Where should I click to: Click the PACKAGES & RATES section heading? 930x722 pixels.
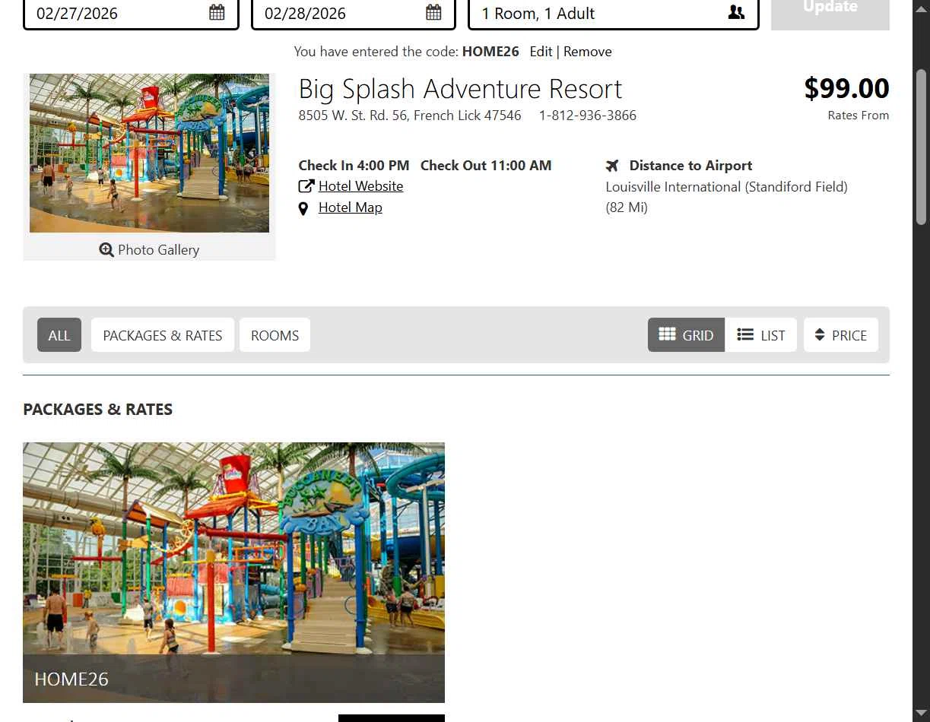pyautogui.click(x=98, y=409)
